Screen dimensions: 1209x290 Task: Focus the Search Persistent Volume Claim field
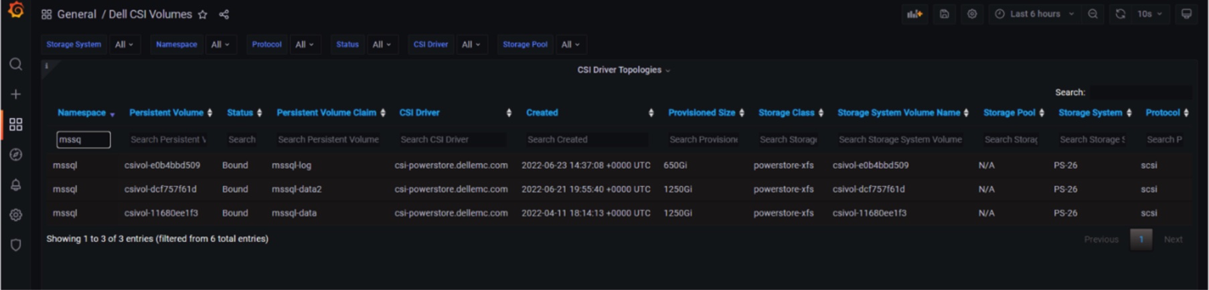click(328, 140)
